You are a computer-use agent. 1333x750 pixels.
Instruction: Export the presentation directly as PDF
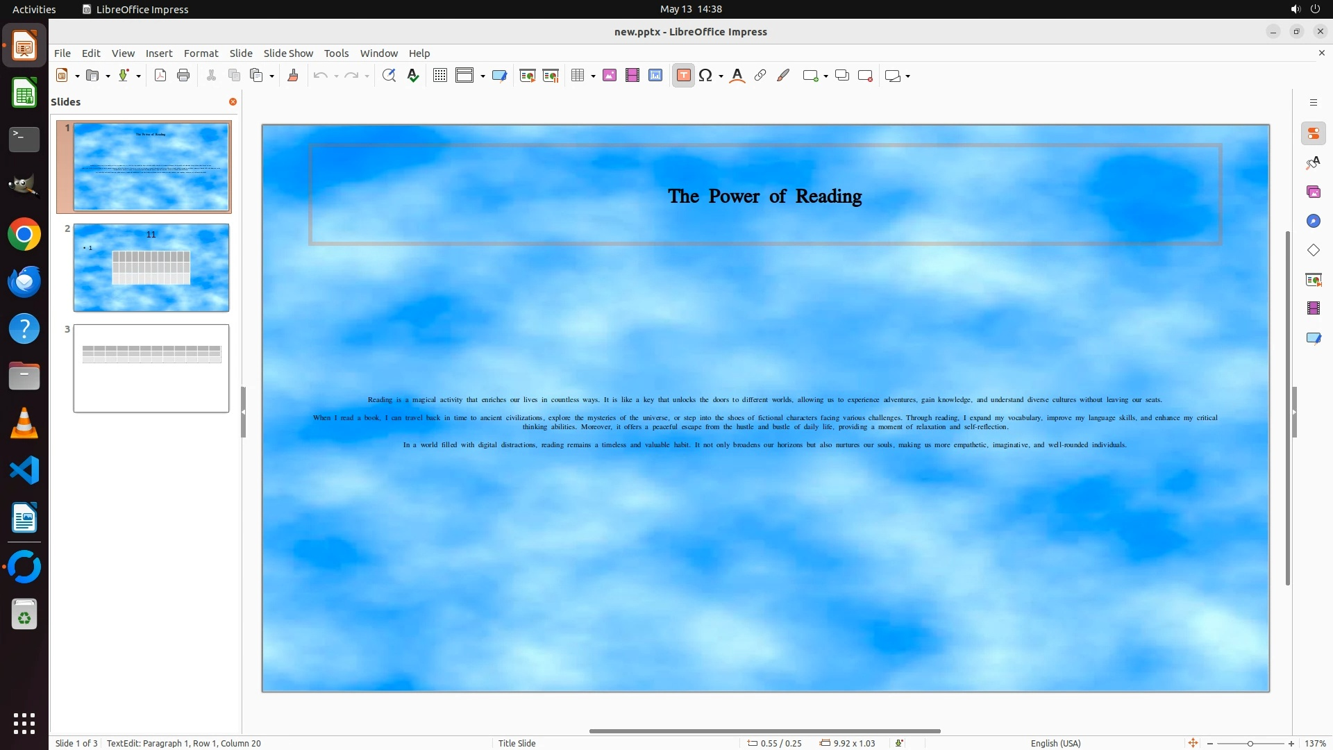coord(160,76)
